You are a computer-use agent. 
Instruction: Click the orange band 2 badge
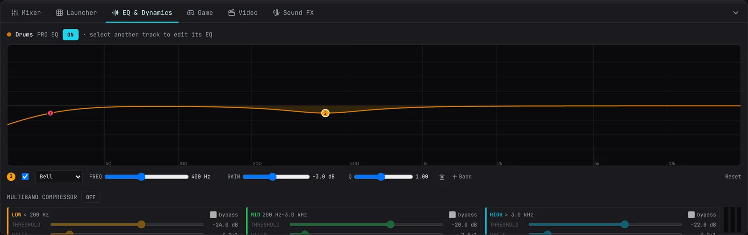(11, 177)
